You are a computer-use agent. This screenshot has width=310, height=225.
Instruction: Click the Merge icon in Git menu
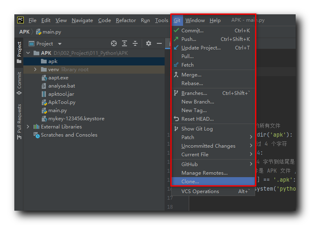coord(176,75)
